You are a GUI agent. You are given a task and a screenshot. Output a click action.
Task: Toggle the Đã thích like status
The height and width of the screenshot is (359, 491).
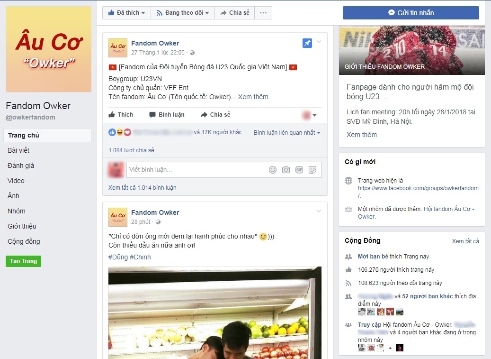click(x=126, y=13)
